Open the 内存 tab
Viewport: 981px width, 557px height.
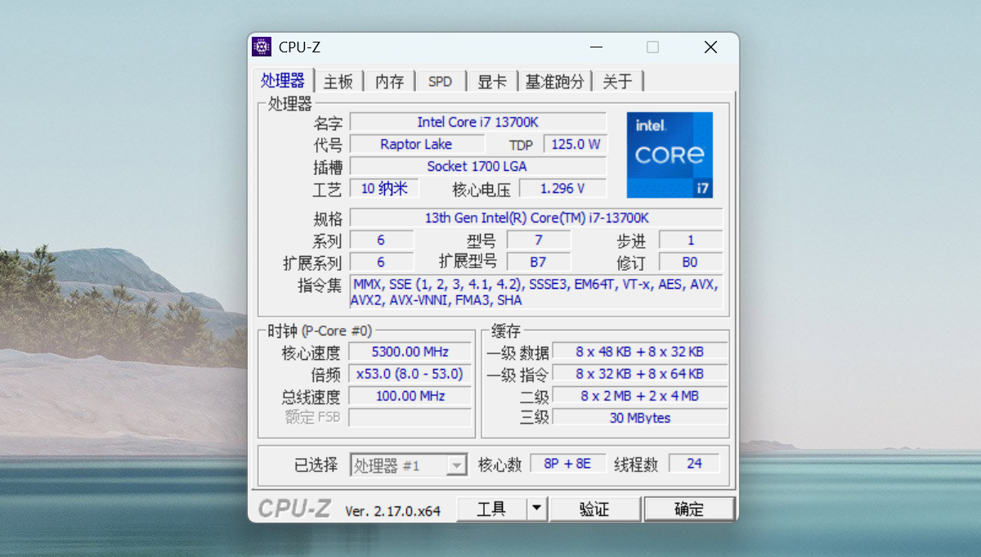coord(389,82)
